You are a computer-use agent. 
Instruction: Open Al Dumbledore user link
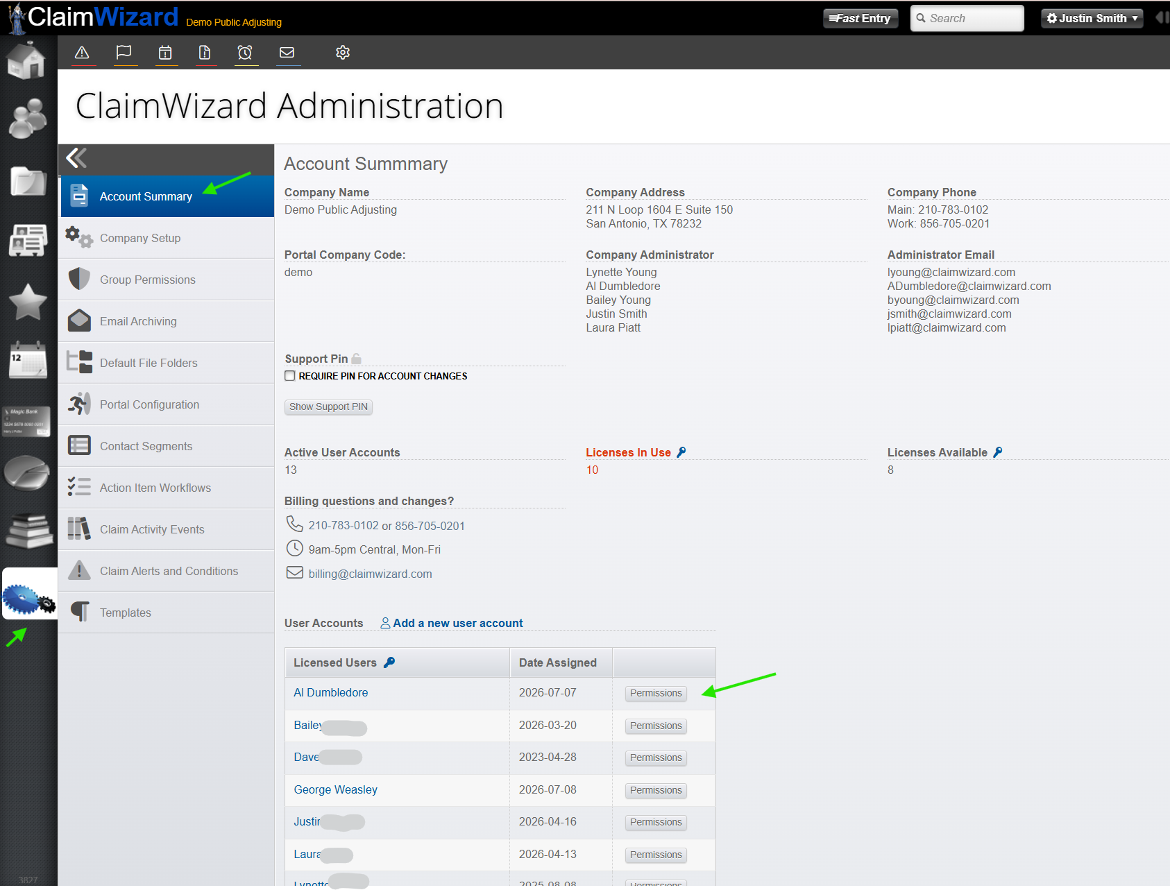[x=330, y=692]
